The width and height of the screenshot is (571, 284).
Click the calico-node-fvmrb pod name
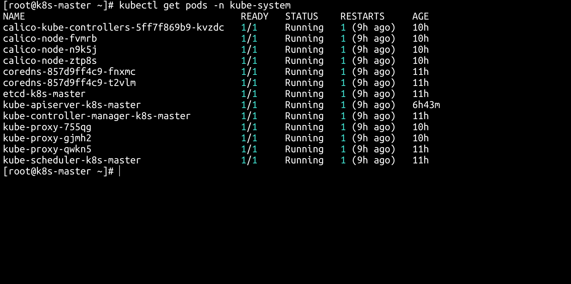[50, 39]
